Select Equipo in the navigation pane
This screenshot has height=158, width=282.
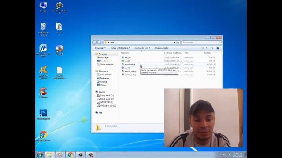click(102, 92)
